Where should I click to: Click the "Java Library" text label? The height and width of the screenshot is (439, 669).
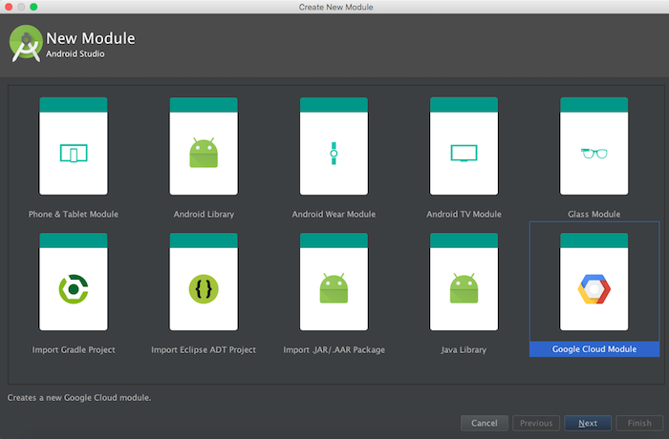(464, 349)
